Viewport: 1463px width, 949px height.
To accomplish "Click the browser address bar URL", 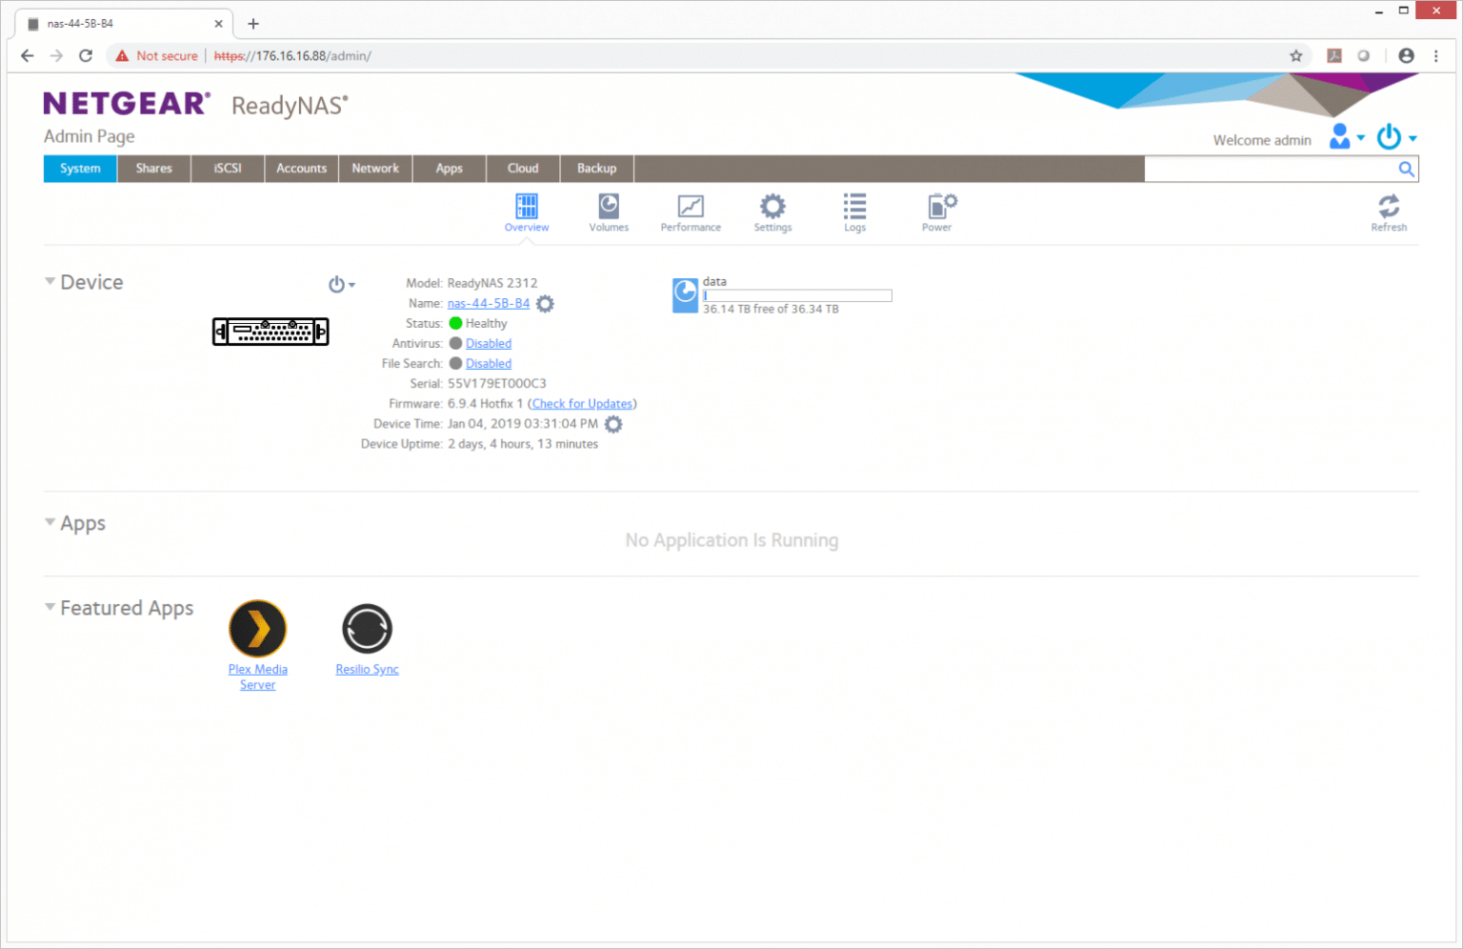I will click(293, 56).
